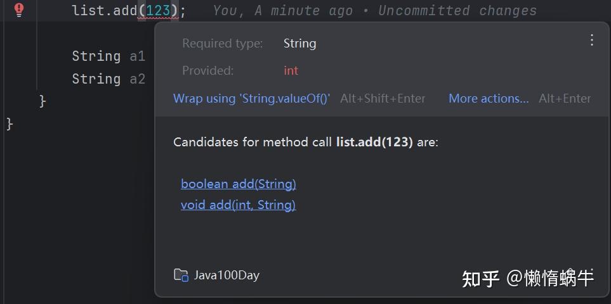Click the String a1 declaration line
Image resolution: width=611 pixels, height=304 pixels.
108,56
